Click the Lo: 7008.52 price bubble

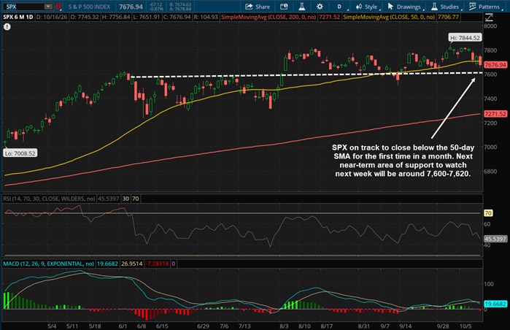click(x=20, y=153)
